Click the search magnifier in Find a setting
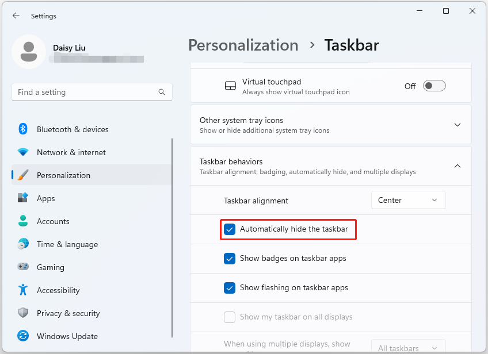Viewport: 488px width, 354px height. click(x=162, y=92)
